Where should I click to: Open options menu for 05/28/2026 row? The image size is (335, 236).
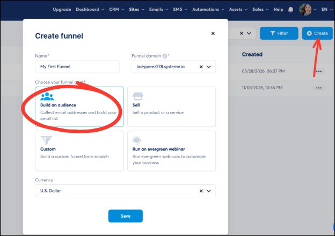tap(319, 71)
